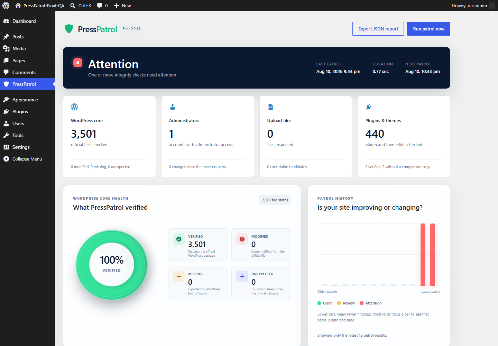Click the Comments speech bubble sidebar icon

tap(6, 72)
